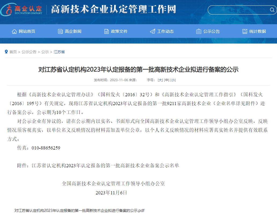Open 公示公告 breadcrumb link
This screenshot has height=214, width=277.
coord(29,52)
